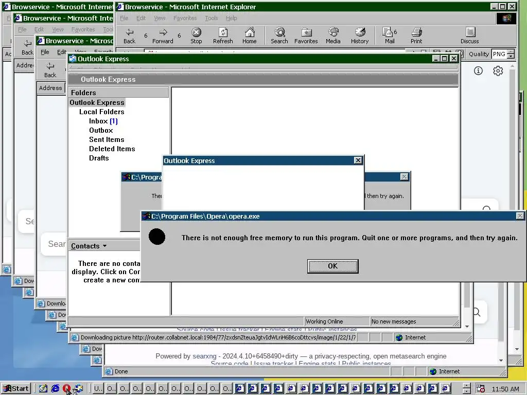This screenshot has width=527, height=395.
Task: Select the Outlook Express root folder
Action: coord(97,102)
